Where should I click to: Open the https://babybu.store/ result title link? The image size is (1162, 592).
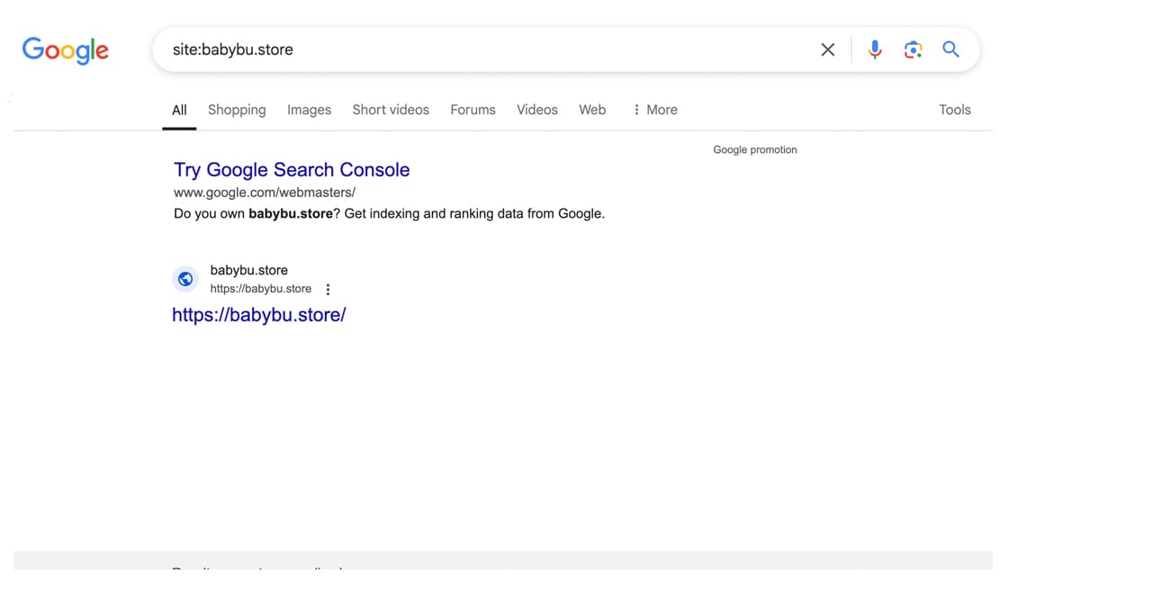[x=259, y=315]
